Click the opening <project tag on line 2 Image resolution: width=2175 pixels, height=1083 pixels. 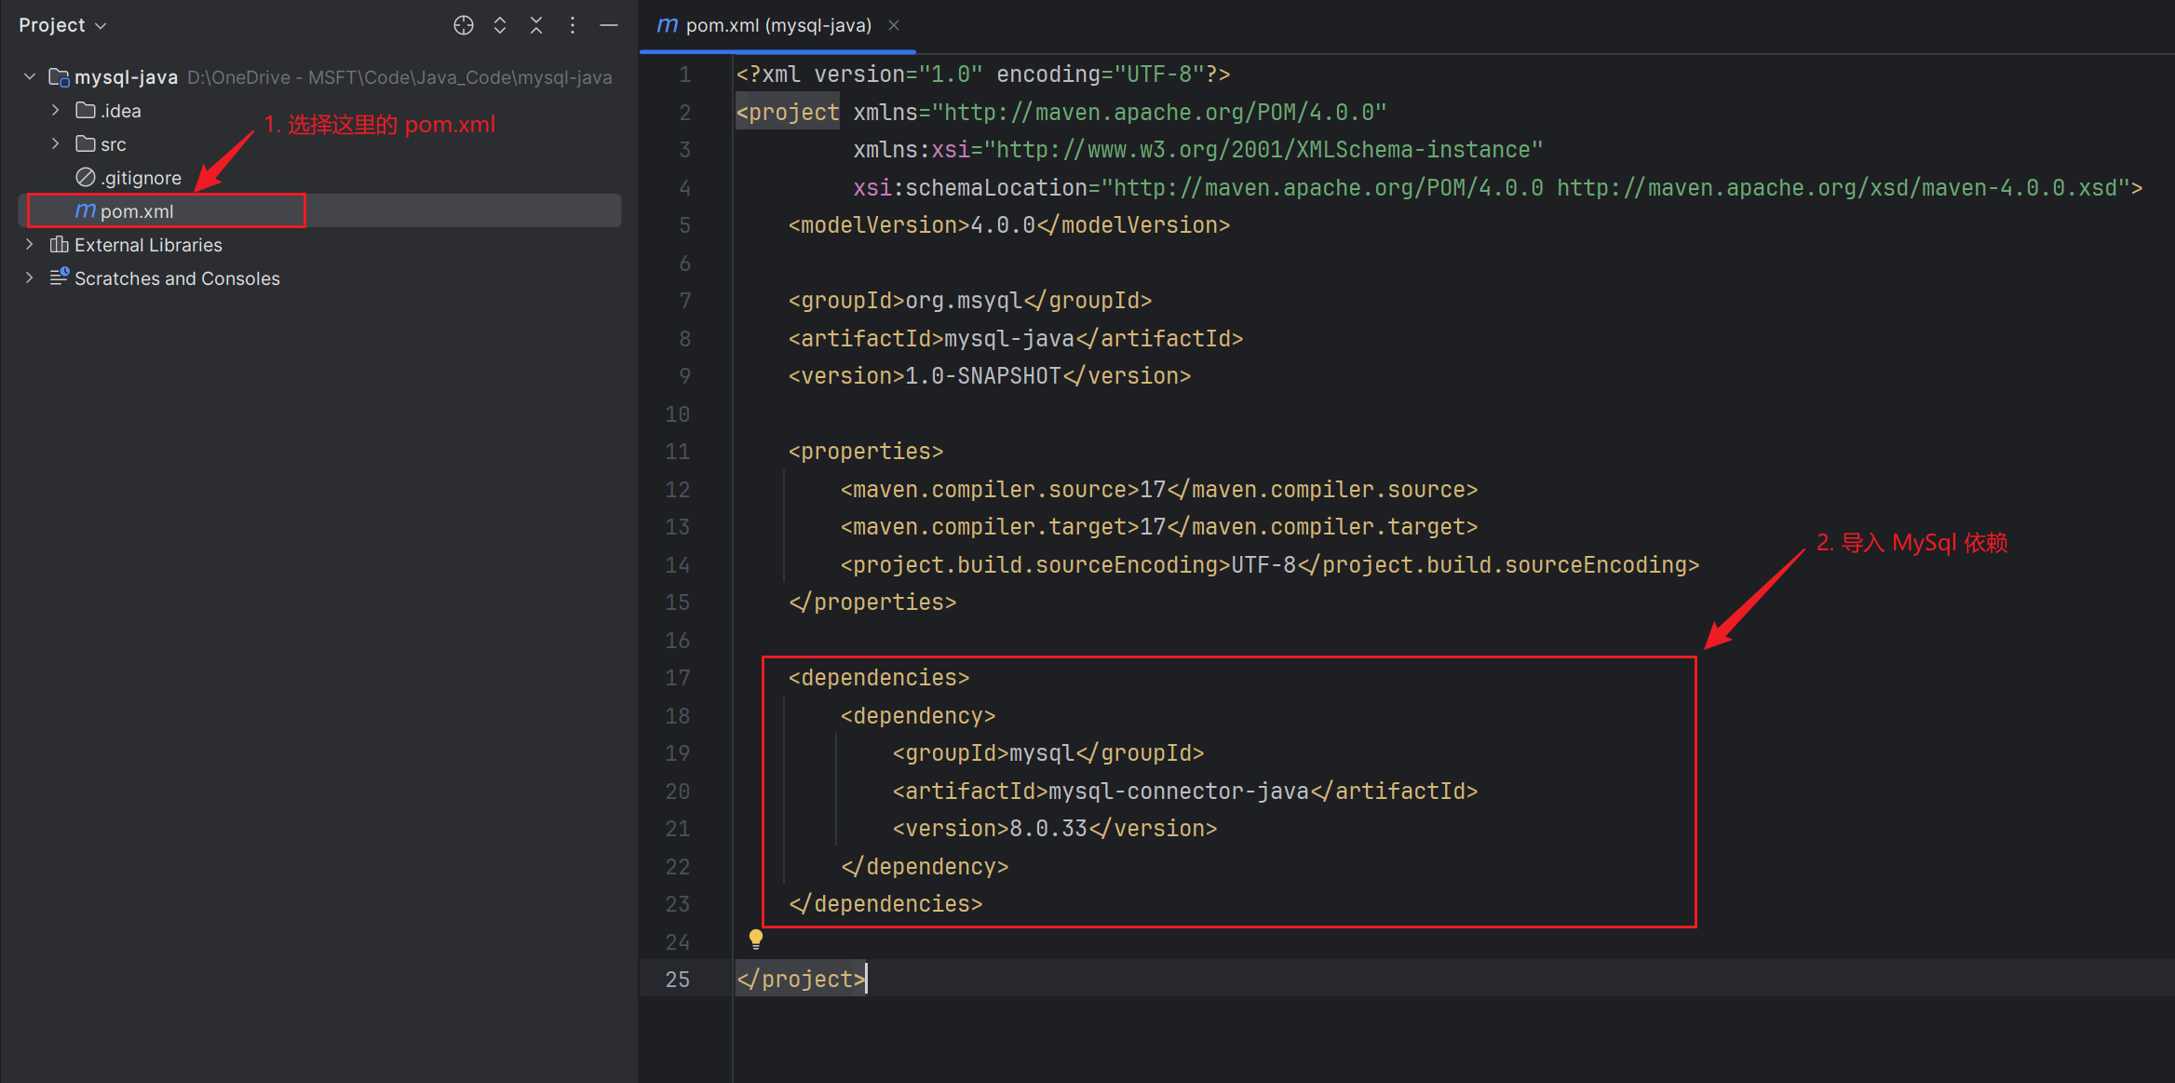[788, 113]
